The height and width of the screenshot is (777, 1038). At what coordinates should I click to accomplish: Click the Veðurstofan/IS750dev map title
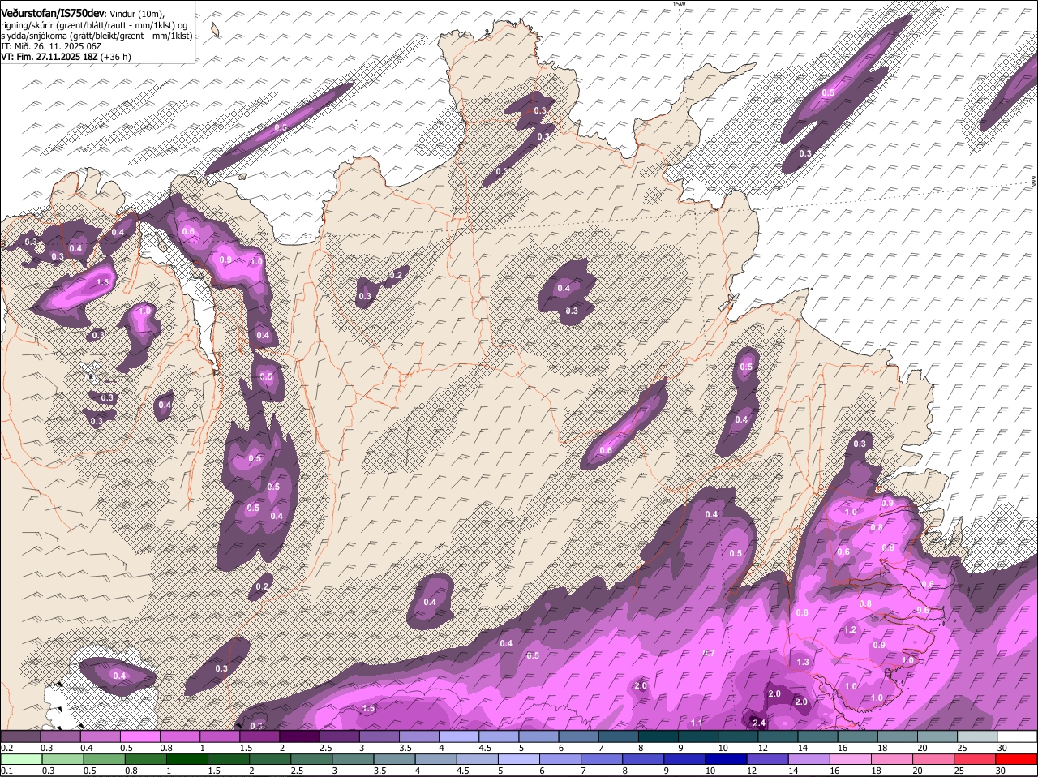(x=54, y=12)
